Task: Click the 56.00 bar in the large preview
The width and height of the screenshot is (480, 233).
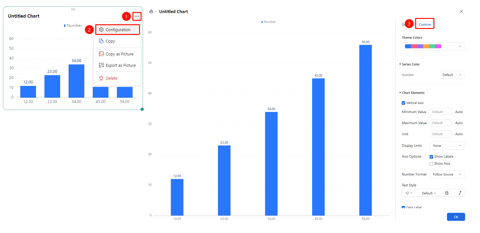Action: pyautogui.click(x=365, y=130)
